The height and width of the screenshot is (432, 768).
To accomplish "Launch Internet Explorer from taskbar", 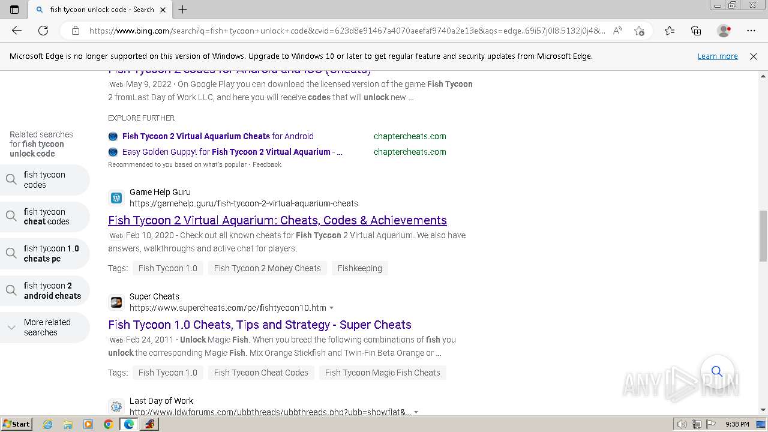I will pos(47,424).
